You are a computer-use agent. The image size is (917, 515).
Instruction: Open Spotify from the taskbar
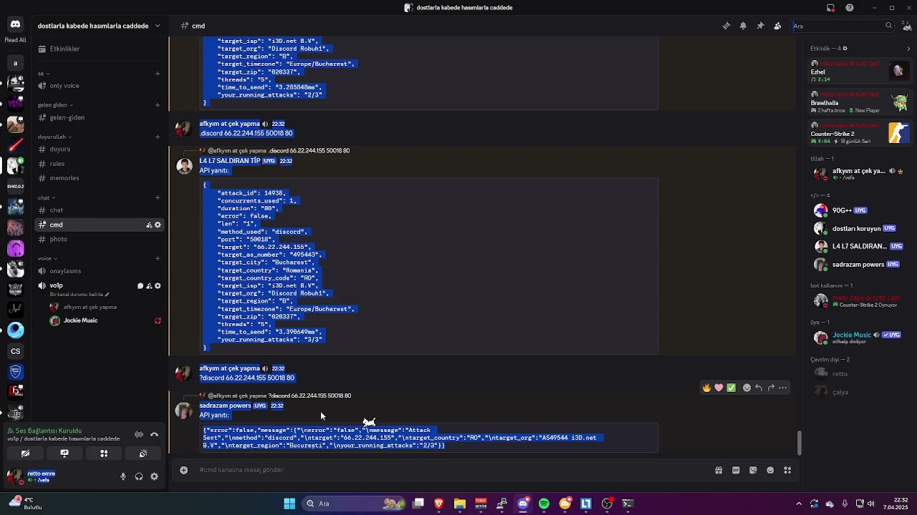coord(544,504)
